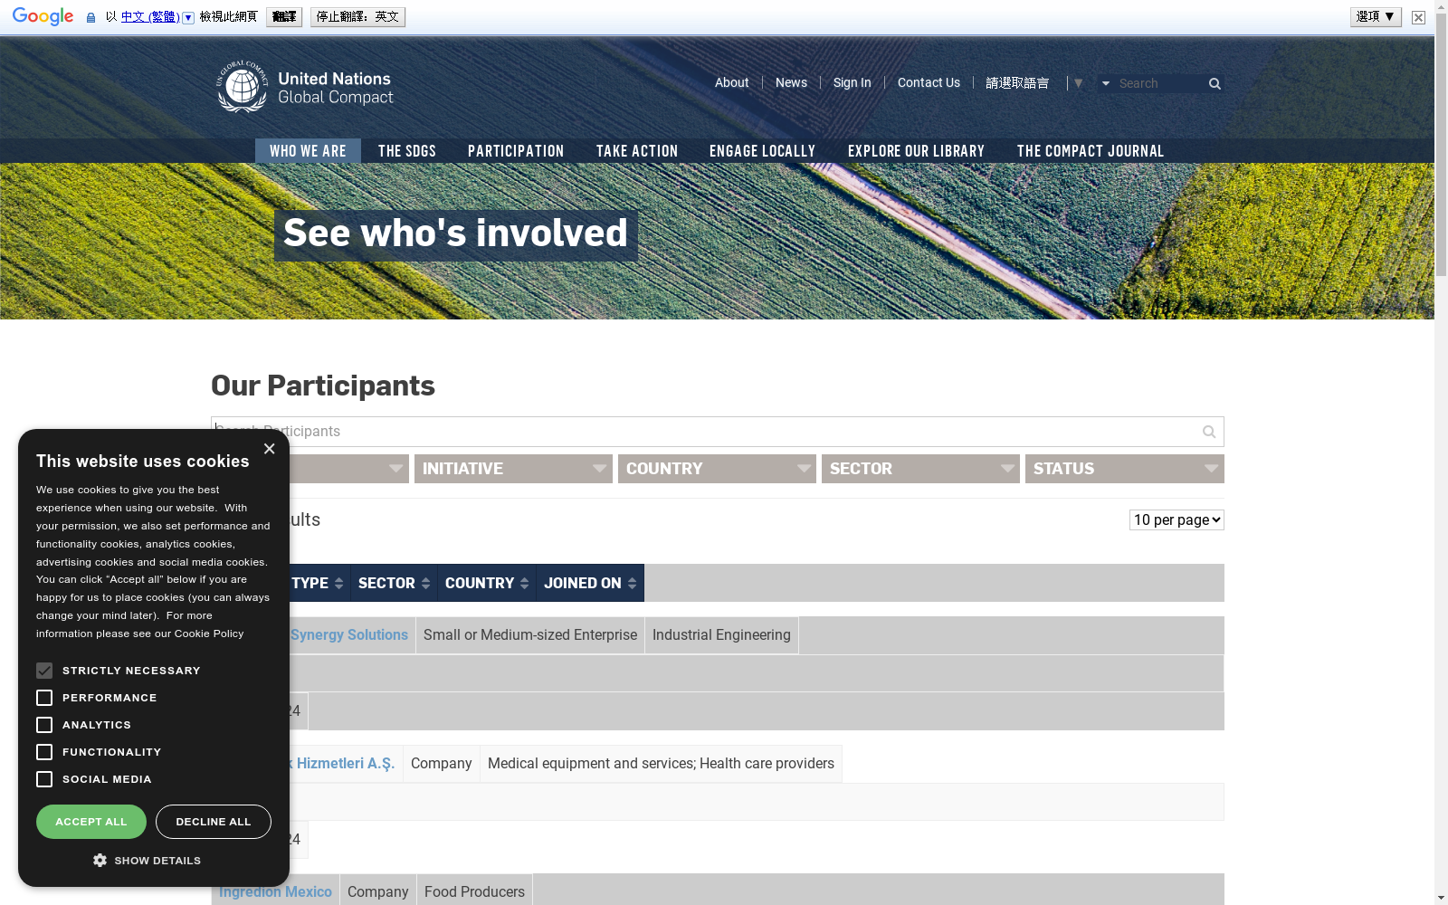This screenshot has height=905, width=1448.
Task: Open source language dropdown arrow in translate bar
Action: pos(188,17)
